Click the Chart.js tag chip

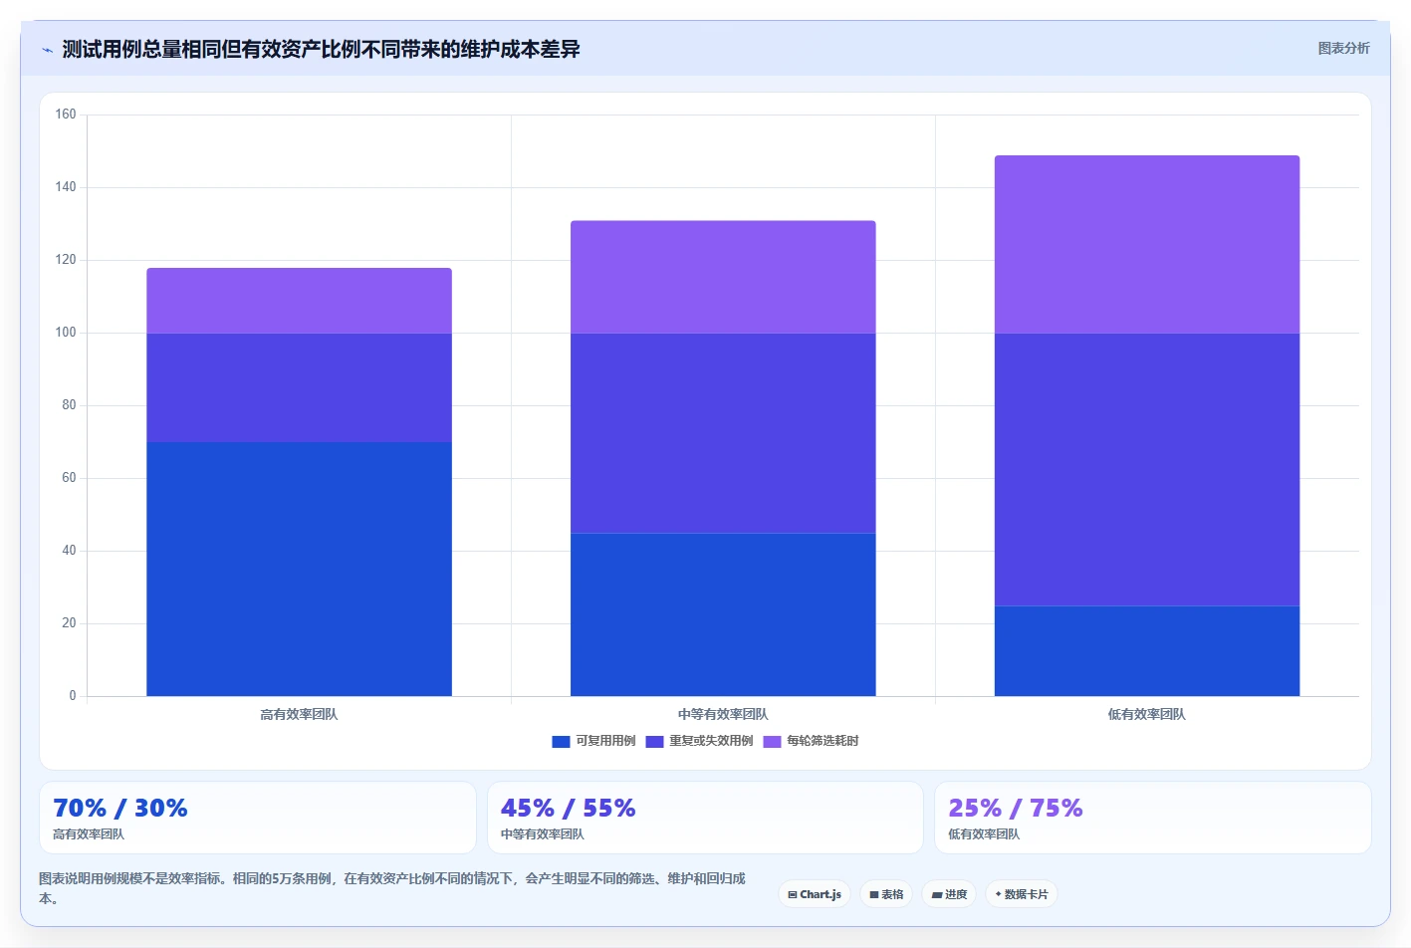[x=815, y=894]
